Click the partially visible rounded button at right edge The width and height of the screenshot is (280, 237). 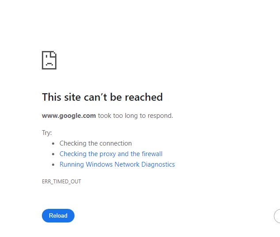click(x=277, y=216)
